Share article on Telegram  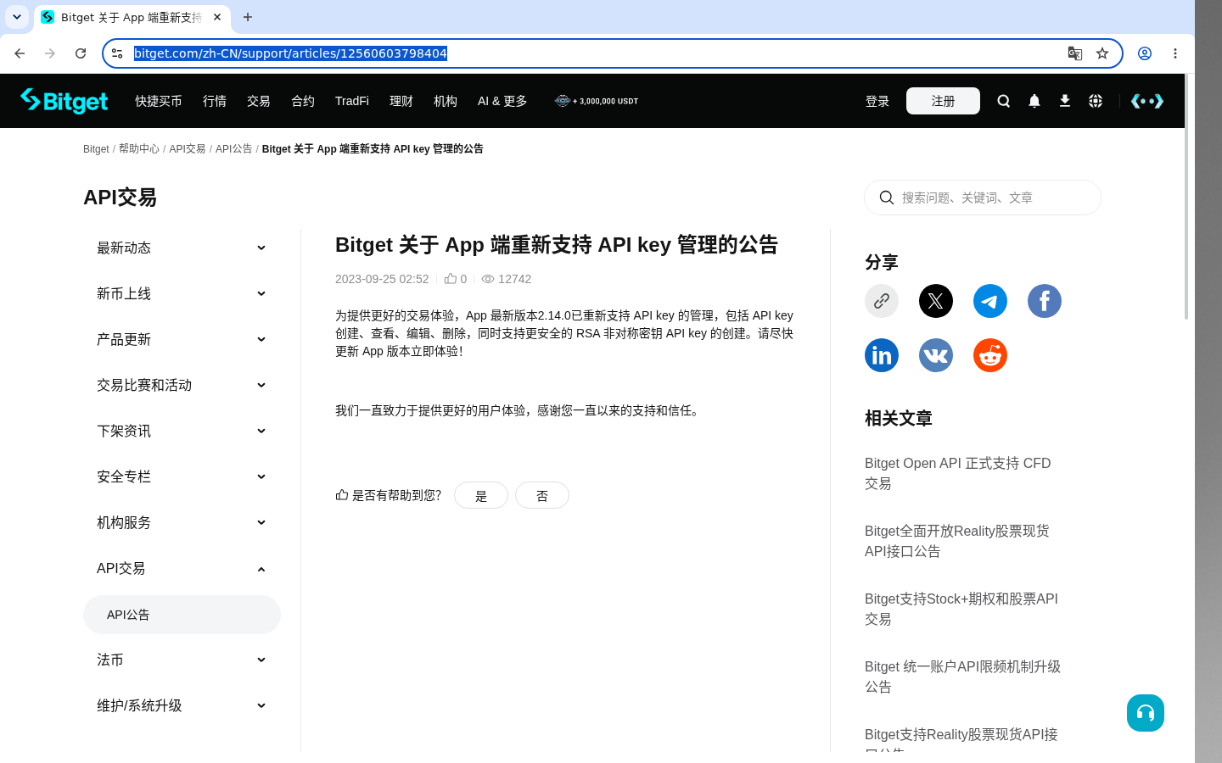990,301
